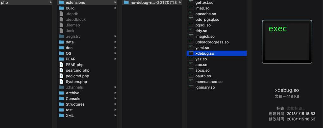Image resolution: width=323 pixels, height=128 pixels.
Task: Select the PEAR.php document icon
Action: click(x=61, y=64)
